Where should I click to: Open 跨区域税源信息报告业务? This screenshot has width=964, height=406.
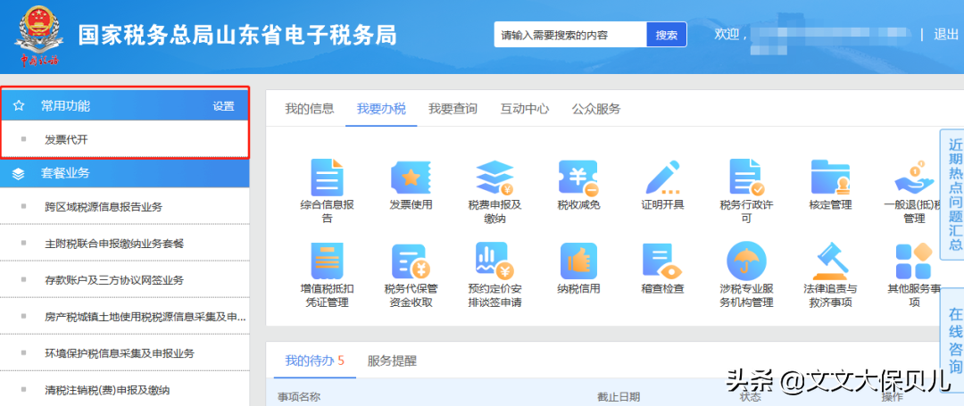tap(104, 207)
